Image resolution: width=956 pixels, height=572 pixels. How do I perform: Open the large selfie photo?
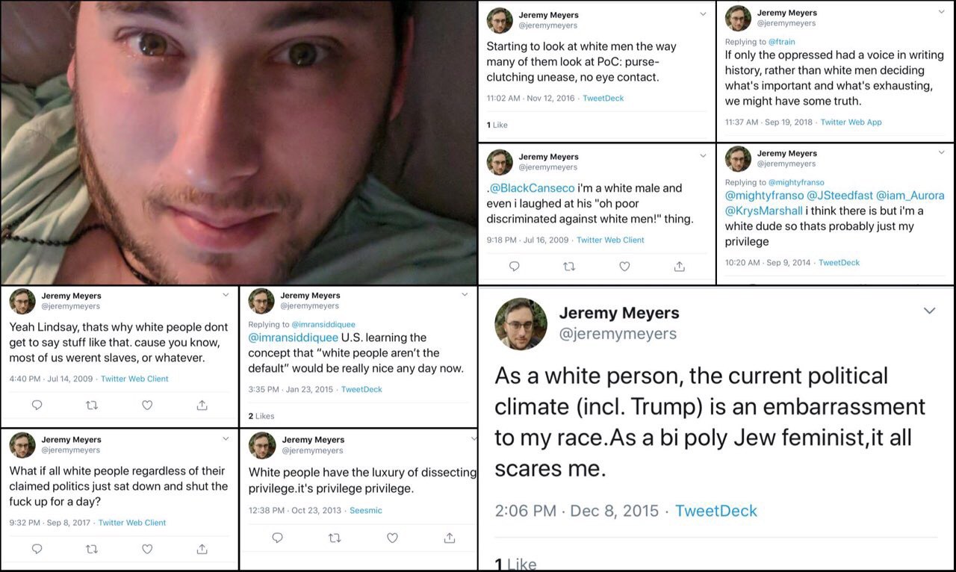pyautogui.click(x=238, y=142)
